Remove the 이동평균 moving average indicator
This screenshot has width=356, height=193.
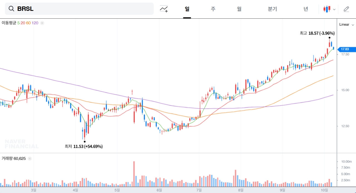point(42,23)
